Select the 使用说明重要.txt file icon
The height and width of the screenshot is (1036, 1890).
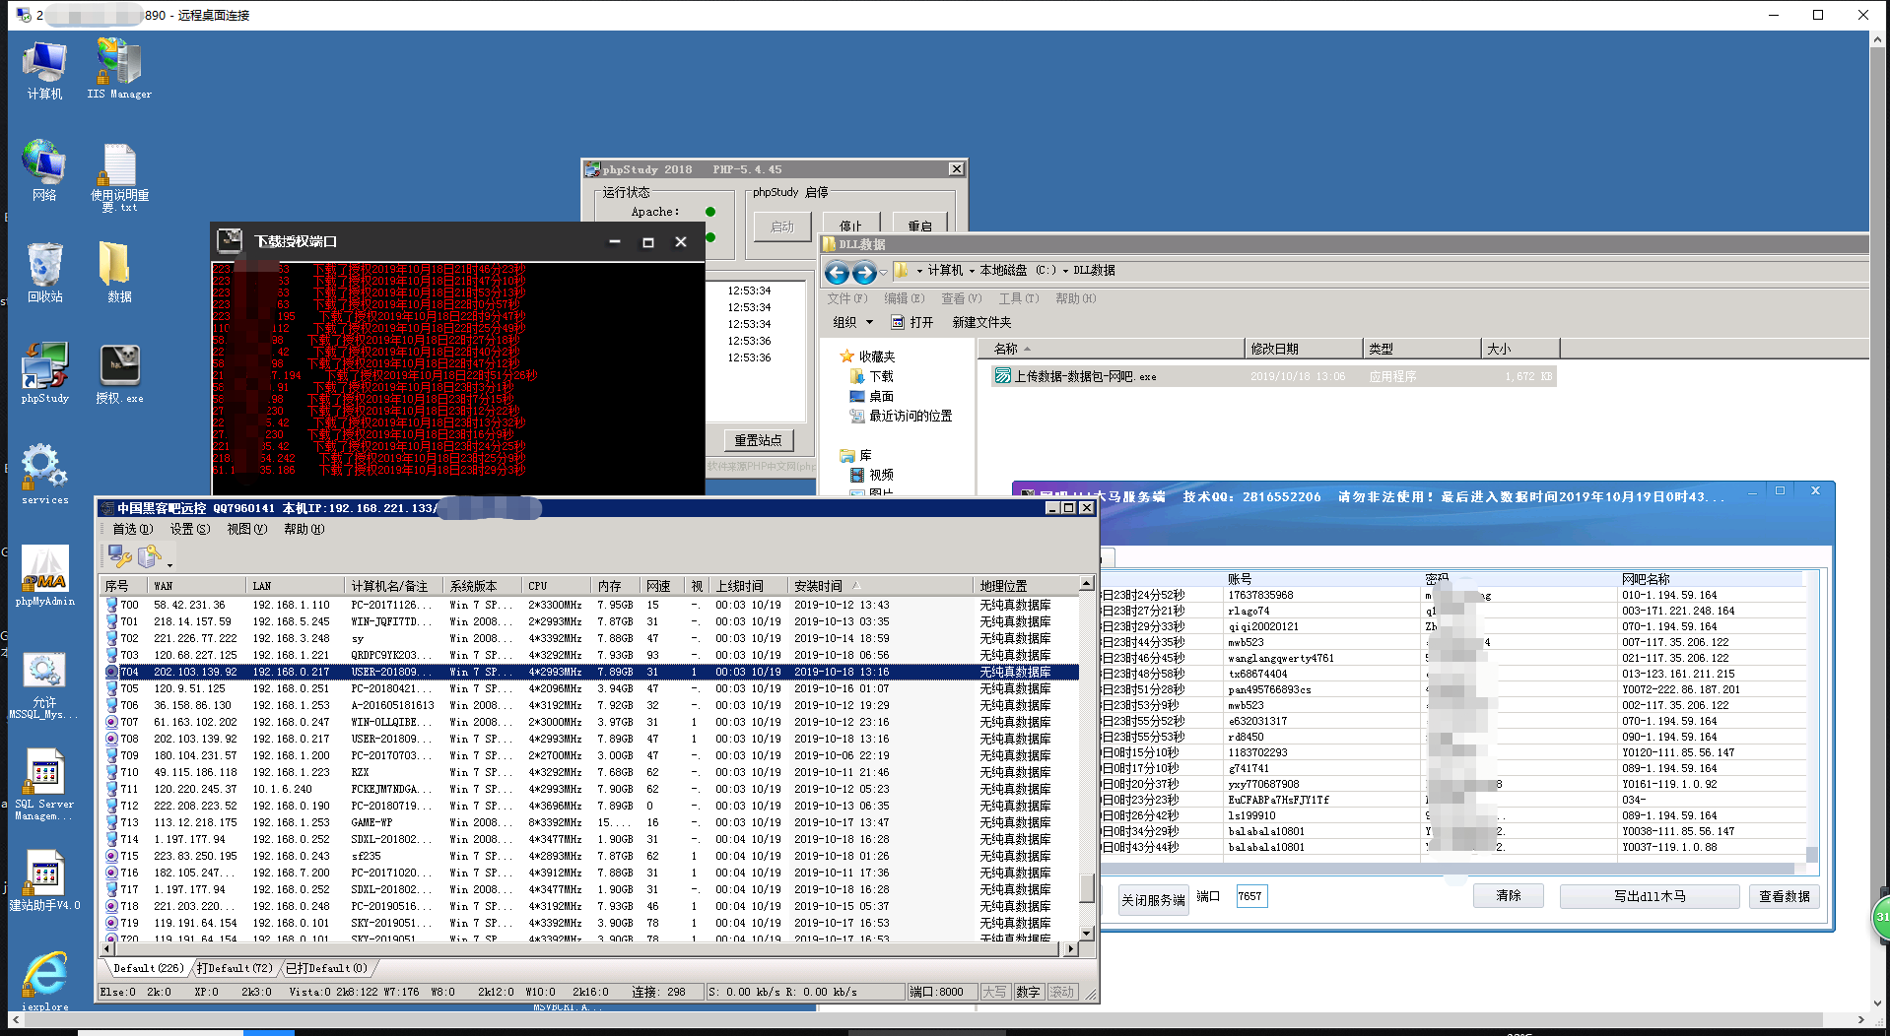(120, 177)
